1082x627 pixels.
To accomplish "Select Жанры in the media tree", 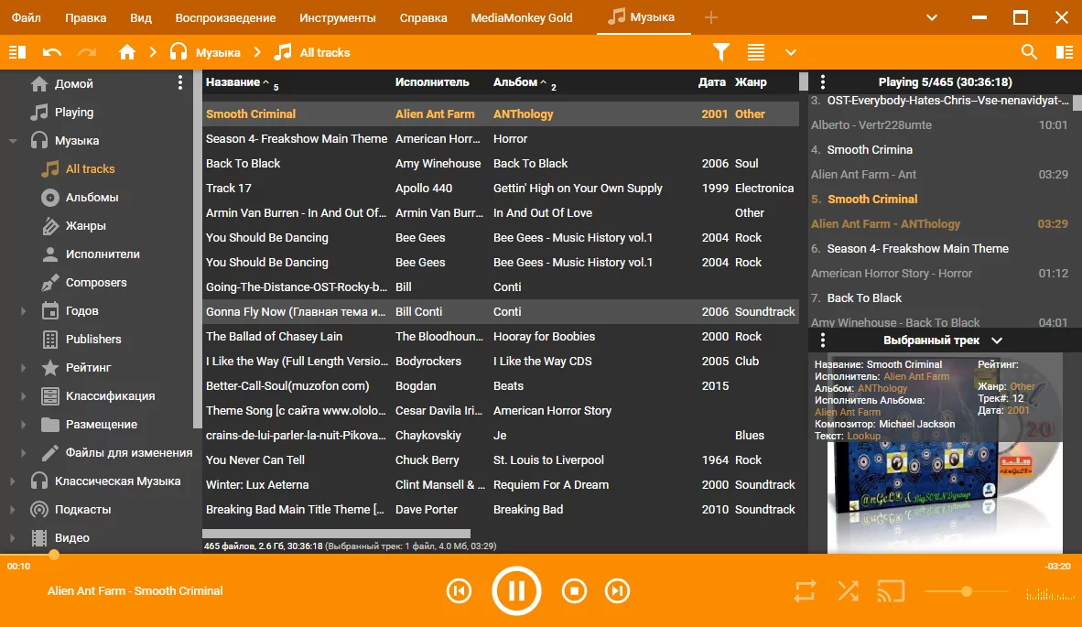I will tap(85, 225).
